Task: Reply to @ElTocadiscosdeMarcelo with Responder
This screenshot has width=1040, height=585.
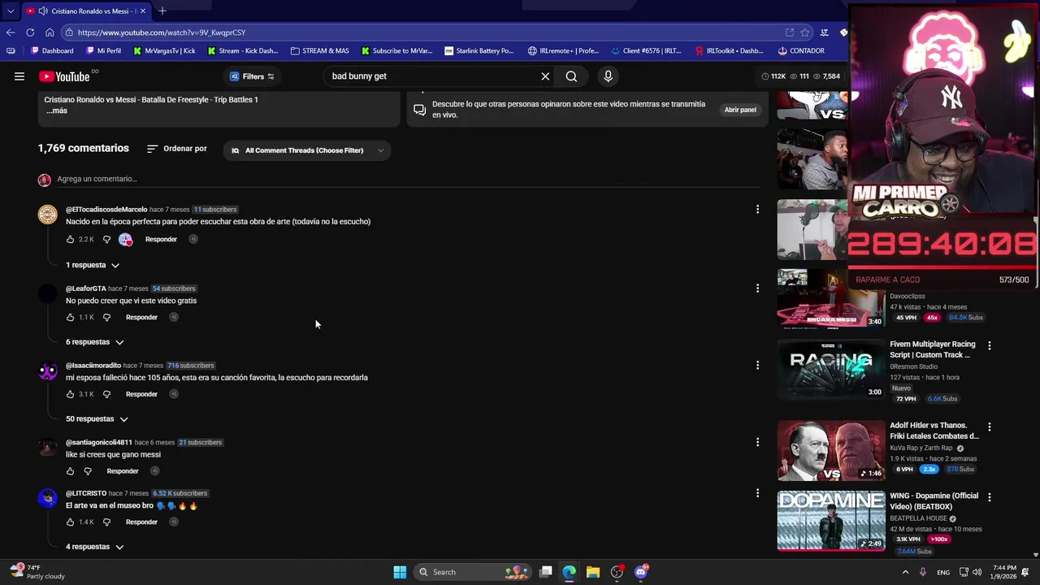Action: point(161,240)
